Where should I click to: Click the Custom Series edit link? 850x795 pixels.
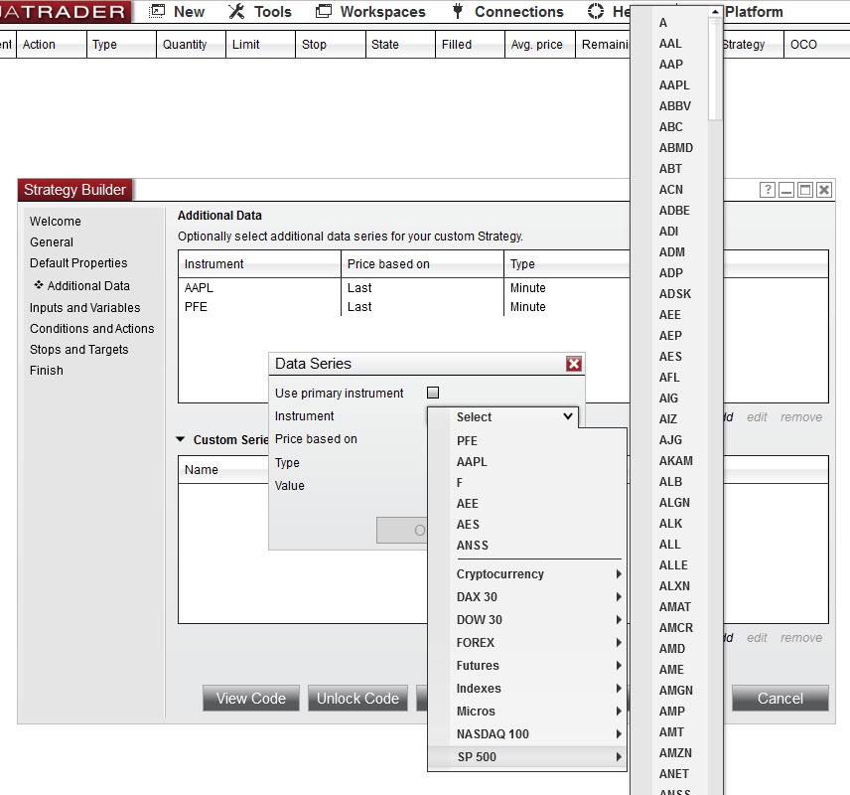click(x=757, y=637)
